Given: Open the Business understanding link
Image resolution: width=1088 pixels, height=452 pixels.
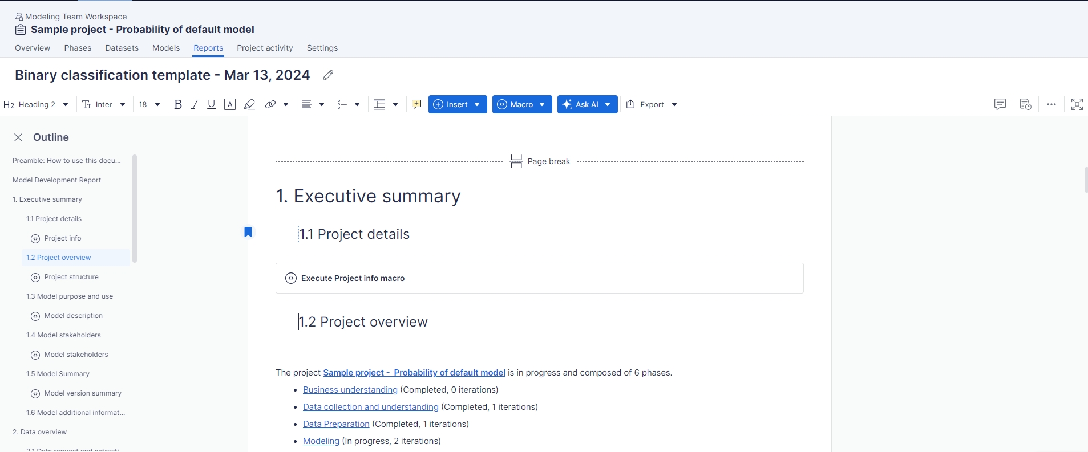Looking at the screenshot, I should (x=350, y=390).
